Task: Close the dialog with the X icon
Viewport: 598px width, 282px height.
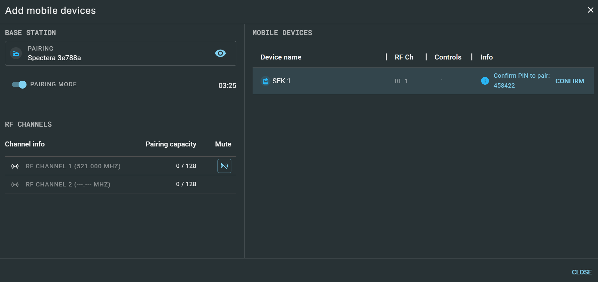Action: 590,10
